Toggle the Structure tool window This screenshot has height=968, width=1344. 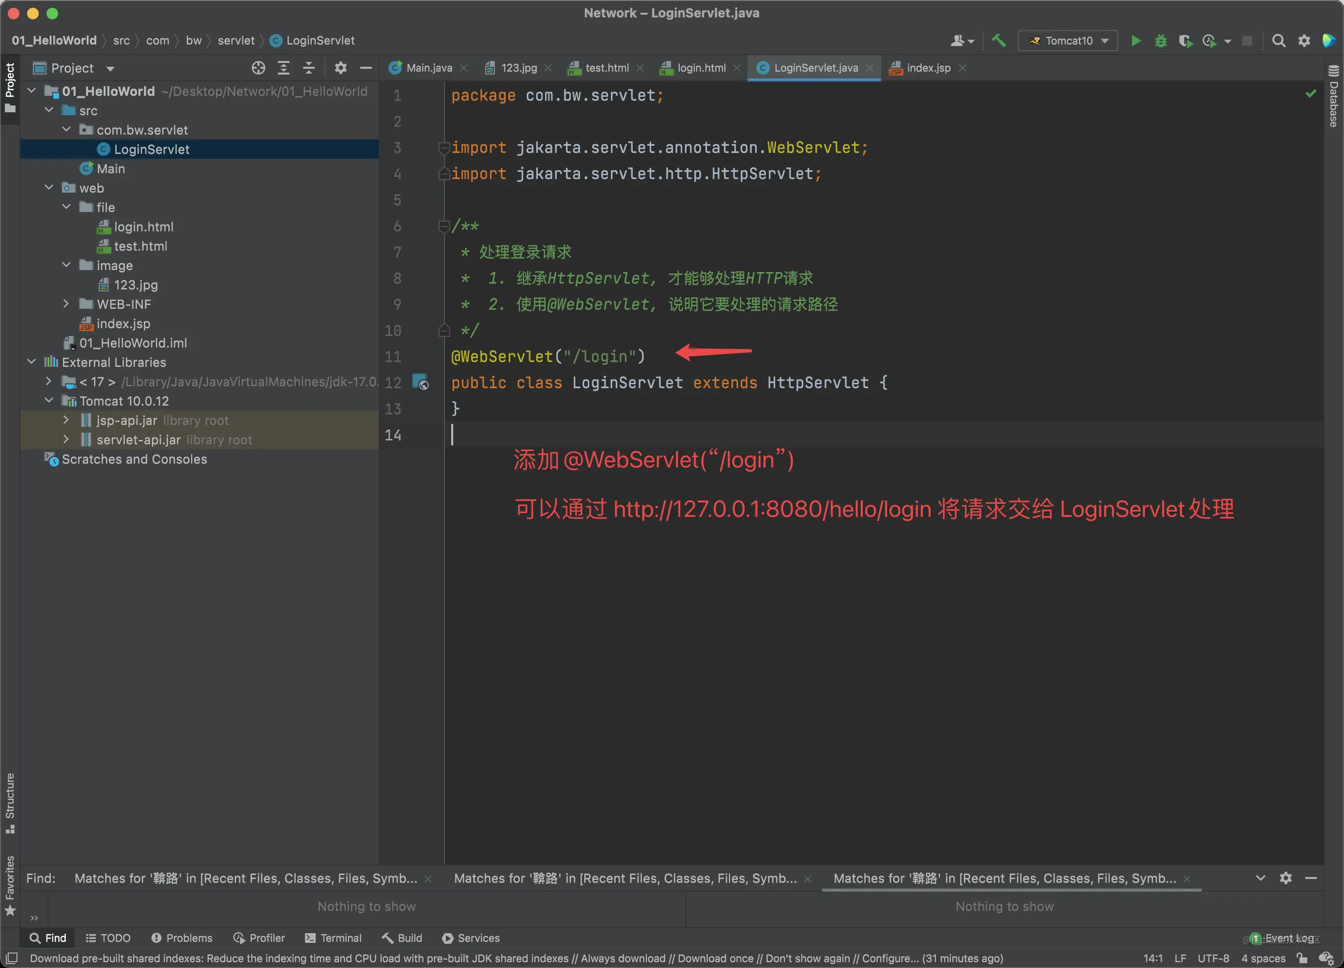click(x=10, y=803)
